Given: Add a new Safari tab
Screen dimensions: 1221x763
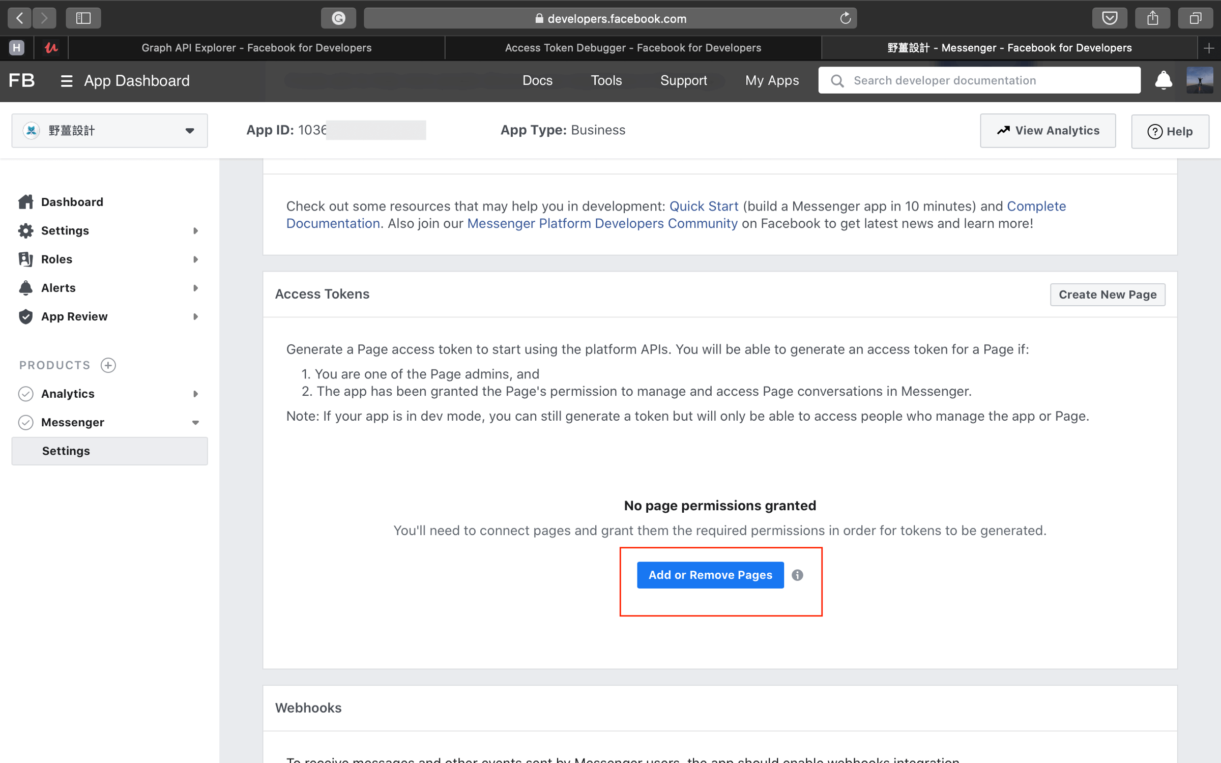Looking at the screenshot, I should [1209, 48].
